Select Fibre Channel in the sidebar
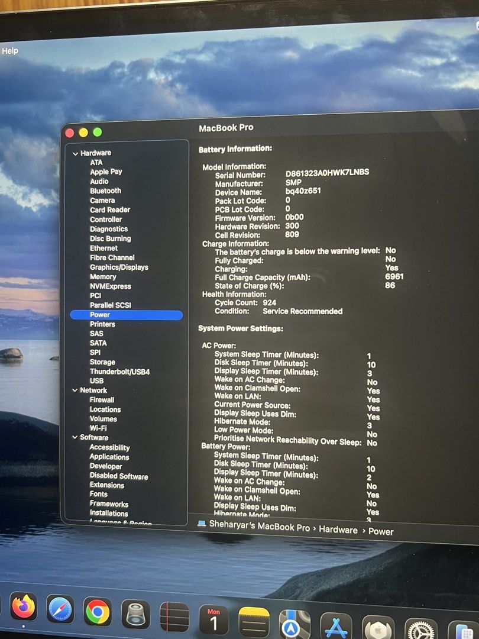Viewport: 479px width, 639px height. [x=112, y=257]
